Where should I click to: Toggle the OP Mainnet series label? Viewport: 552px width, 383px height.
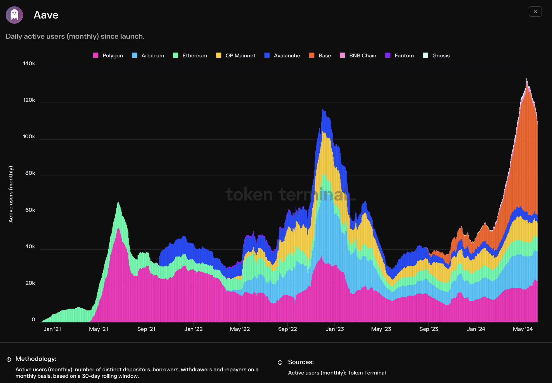[x=240, y=56]
